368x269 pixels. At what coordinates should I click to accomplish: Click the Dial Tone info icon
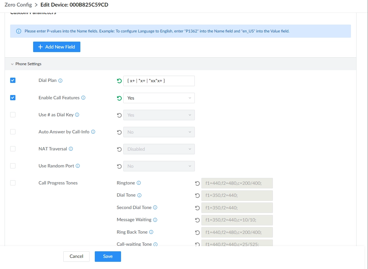tap(139, 195)
